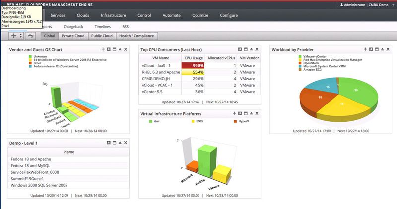Click the Administrator user icon
The width and height of the screenshot is (397, 209).
tap(341, 5)
